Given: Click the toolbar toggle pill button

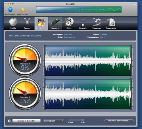Looking at the screenshot, I should pyautogui.click(x=134, y=4).
